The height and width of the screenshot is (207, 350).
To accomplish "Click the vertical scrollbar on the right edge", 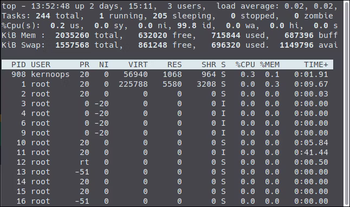I will point(346,104).
